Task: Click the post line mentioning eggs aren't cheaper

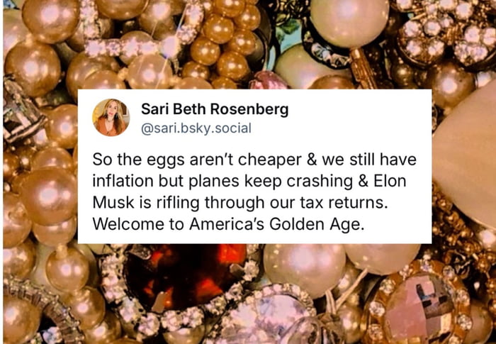Action: pyautogui.click(x=254, y=160)
